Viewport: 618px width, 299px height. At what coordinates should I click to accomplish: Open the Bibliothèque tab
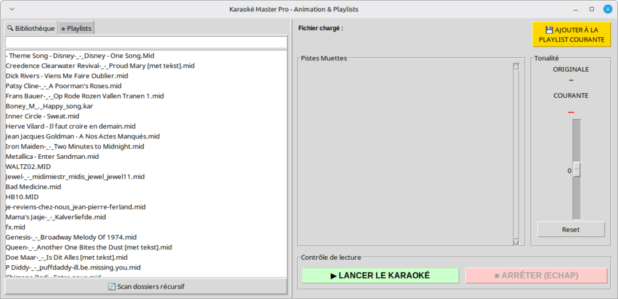(x=31, y=28)
